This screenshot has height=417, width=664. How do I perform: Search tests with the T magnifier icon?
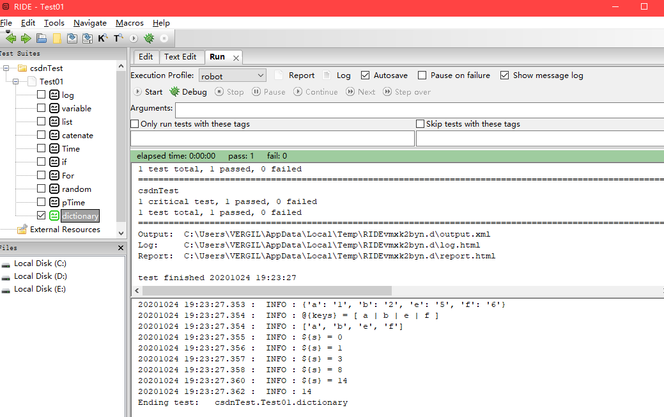coord(118,38)
